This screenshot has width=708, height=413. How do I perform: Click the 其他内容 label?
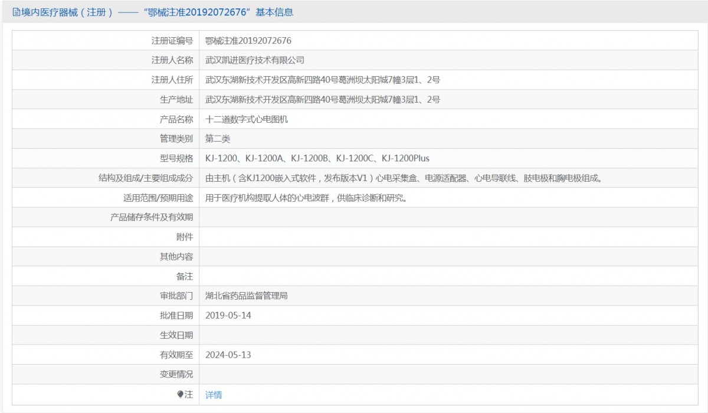click(x=176, y=257)
